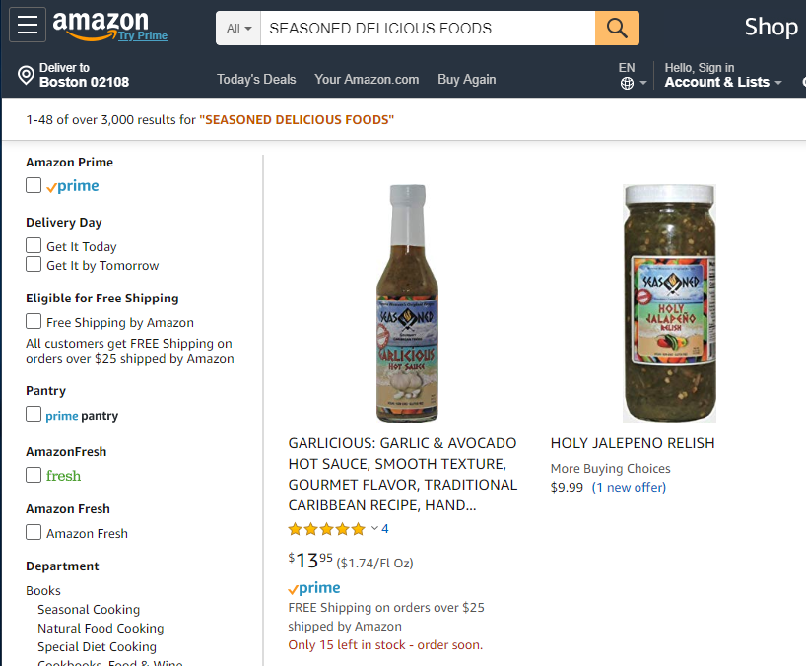Open the Garlicious Hot Sauce bottle image
The image size is (806, 666).
coord(407,303)
